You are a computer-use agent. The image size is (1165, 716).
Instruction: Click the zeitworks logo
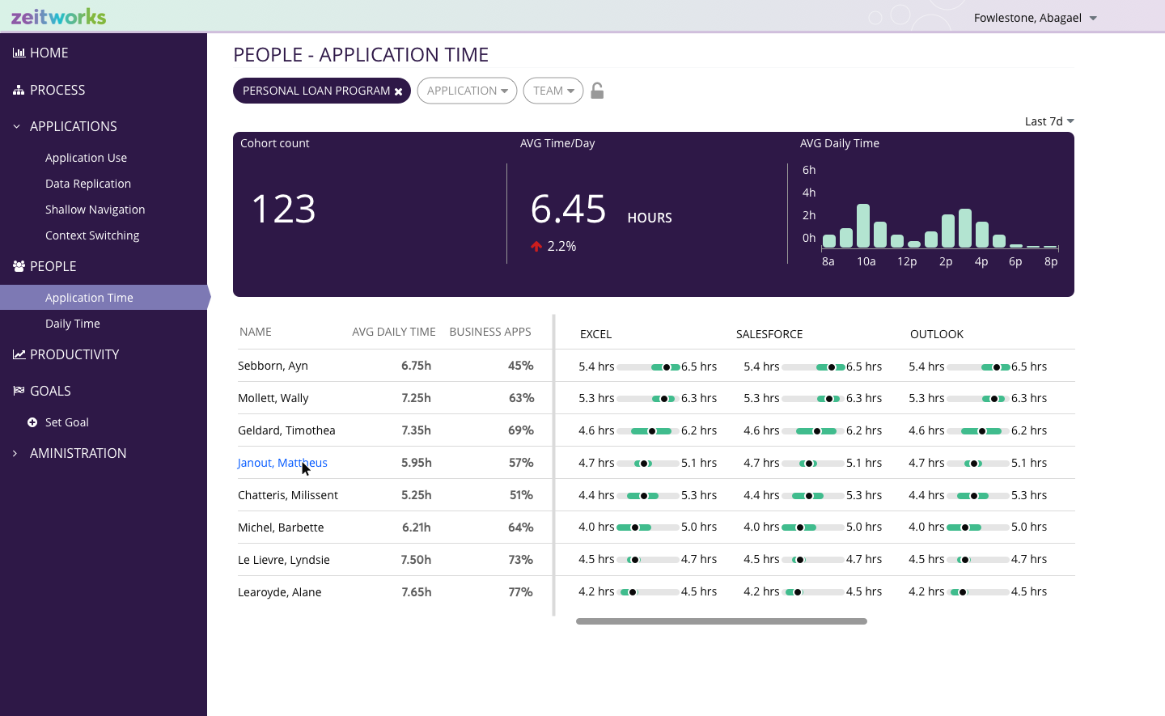[58, 16]
